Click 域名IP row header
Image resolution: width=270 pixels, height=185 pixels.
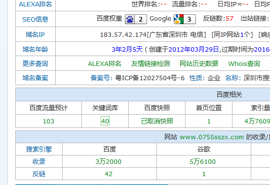pyautogui.click(x=36, y=34)
